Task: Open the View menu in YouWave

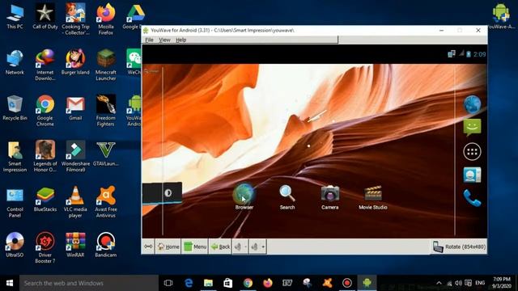Action: coord(164,40)
